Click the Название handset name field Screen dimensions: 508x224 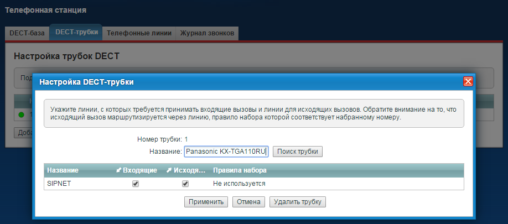pos(226,152)
